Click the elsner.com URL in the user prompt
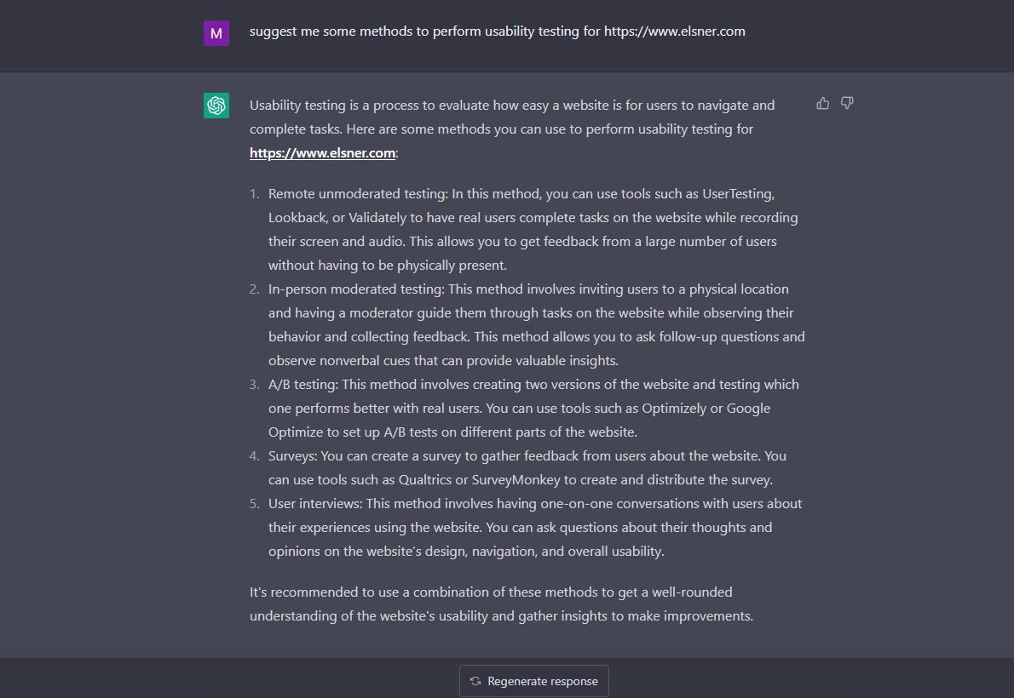Viewport: 1014px width, 698px height. click(x=675, y=31)
